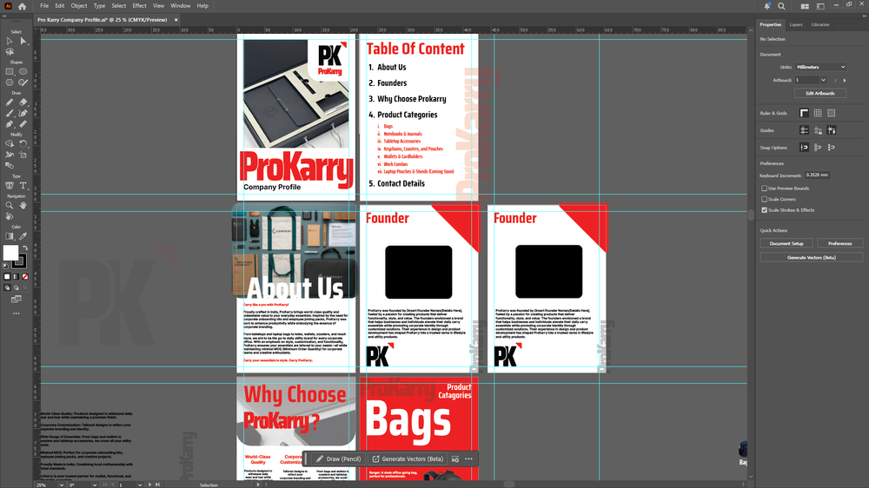
Task: Click the Keyboard Increment input field
Action: click(817, 175)
